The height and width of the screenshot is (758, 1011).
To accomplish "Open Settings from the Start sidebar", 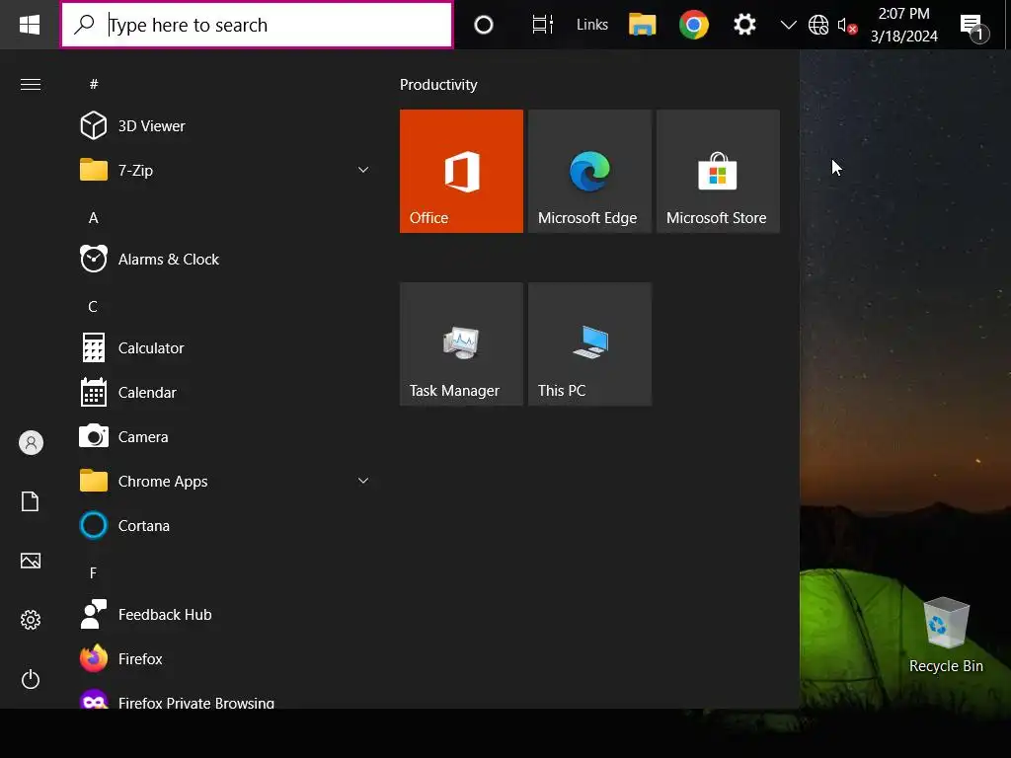I will (x=31, y=620).
